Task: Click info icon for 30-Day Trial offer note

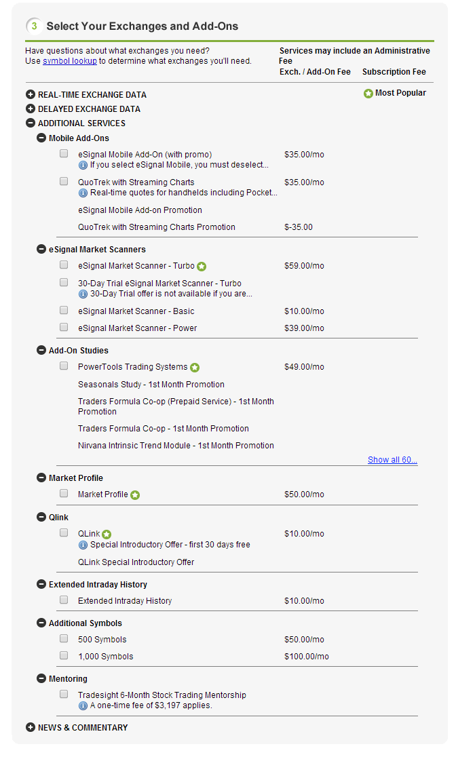Action: [83, 294]
